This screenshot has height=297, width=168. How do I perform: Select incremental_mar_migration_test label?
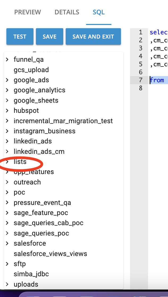63,121
